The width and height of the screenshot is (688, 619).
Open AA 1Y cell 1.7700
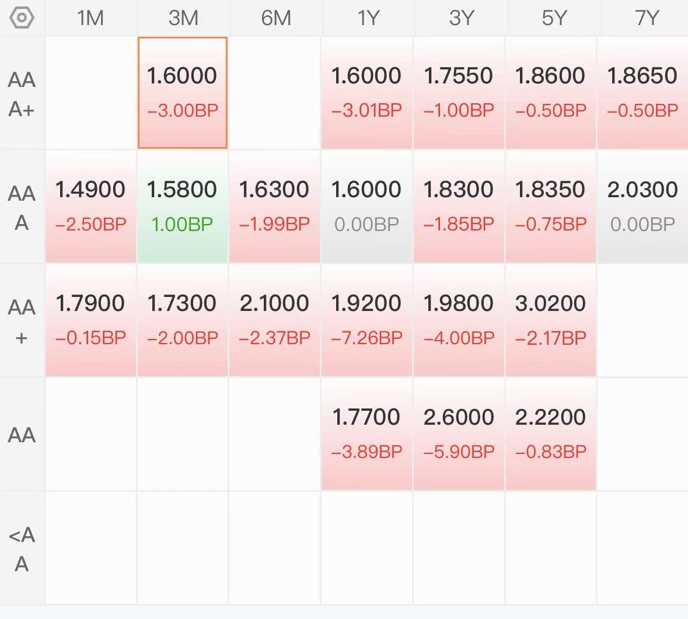[367, 434]
